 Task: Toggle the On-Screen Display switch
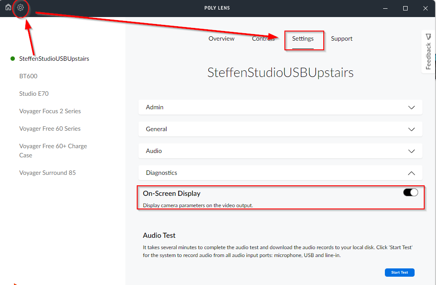(410, 192)
